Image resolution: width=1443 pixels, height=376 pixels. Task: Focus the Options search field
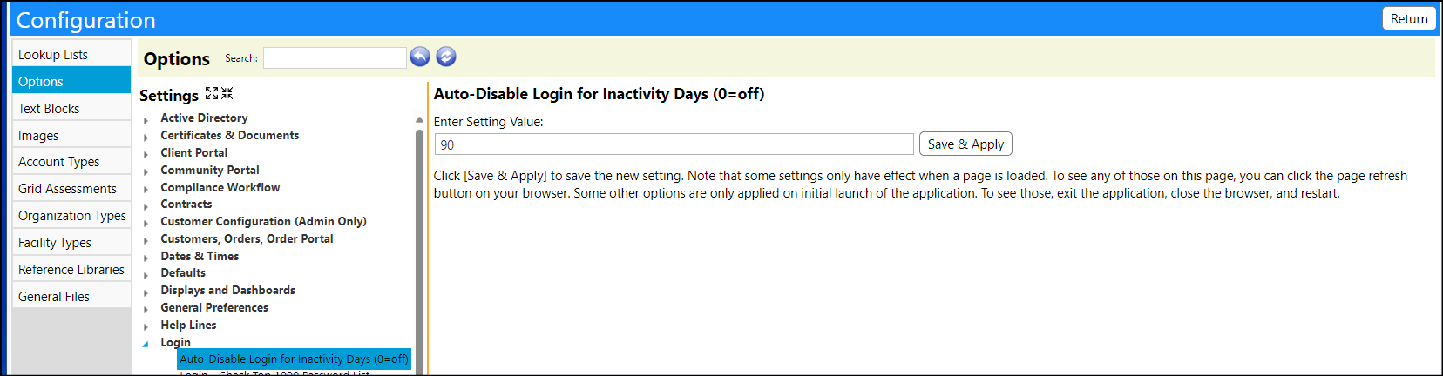tap(335, 57)
